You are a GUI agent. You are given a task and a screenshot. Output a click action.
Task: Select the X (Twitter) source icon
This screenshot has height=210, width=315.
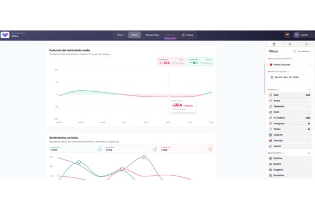pyautogui.click(x=271, y=118)
